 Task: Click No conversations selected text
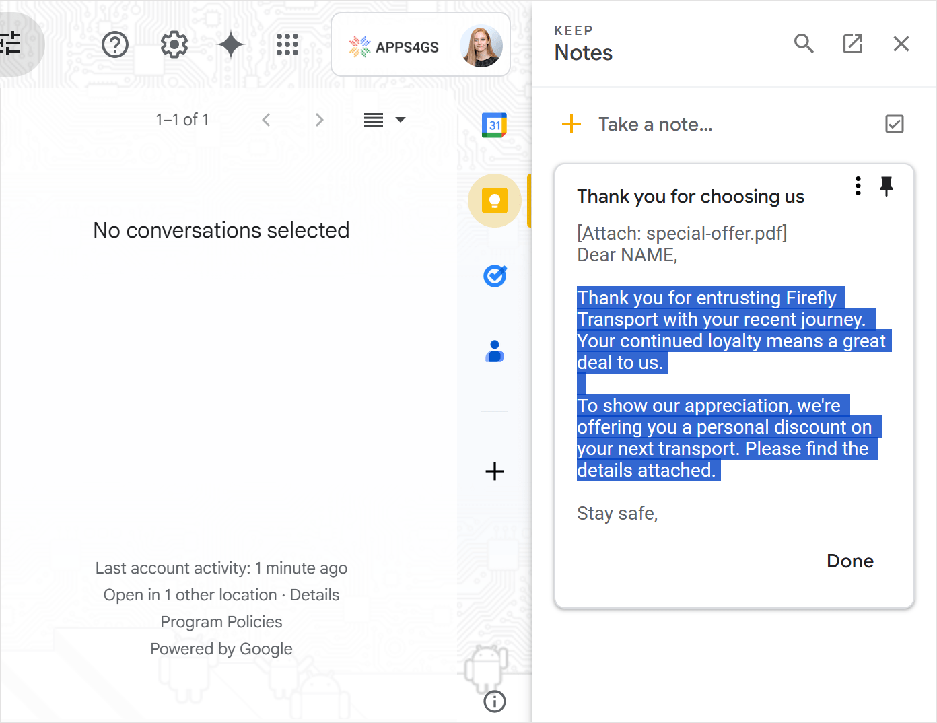click(221, 230)
